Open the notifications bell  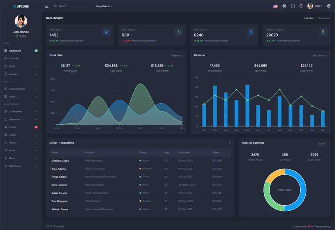pyautogui.click(x=301, y=6)
